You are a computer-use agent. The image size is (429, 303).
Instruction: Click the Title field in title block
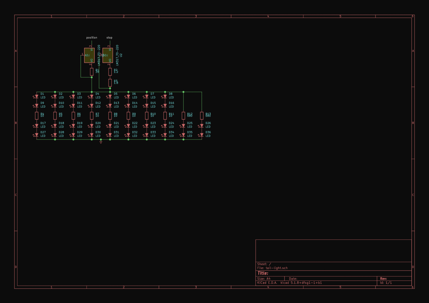point(263,273)
